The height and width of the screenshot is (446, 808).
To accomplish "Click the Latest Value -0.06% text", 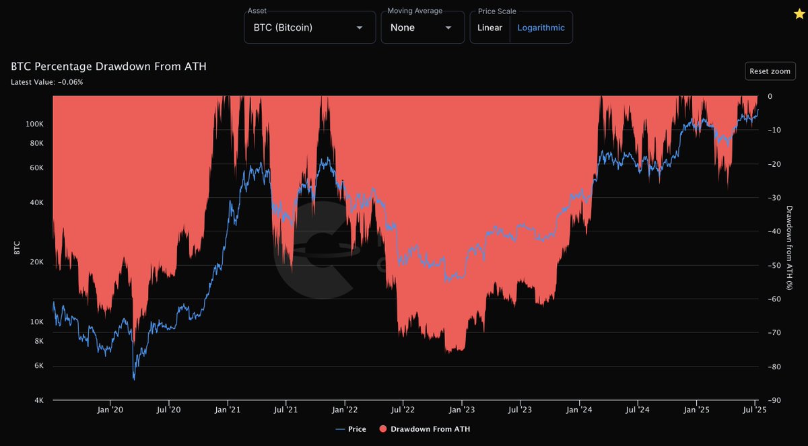I will pos(46,82).
